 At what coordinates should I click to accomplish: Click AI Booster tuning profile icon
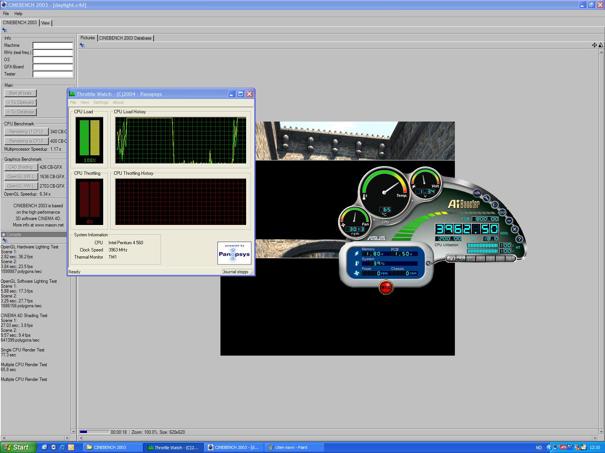coord(461,259)
